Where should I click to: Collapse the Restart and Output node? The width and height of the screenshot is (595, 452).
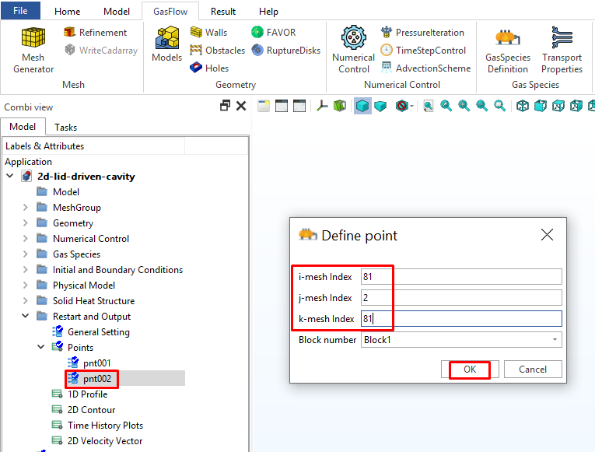click(26, 317)
